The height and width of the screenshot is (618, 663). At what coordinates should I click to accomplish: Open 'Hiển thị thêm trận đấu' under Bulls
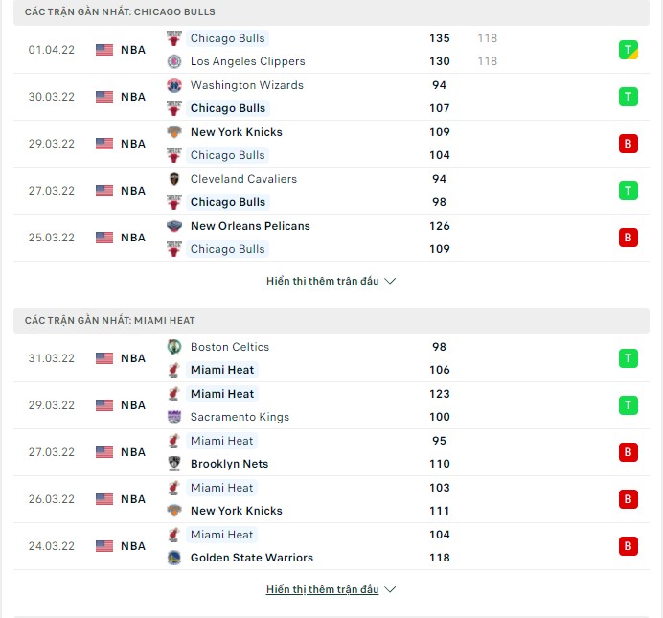click(x=322, y=281)
